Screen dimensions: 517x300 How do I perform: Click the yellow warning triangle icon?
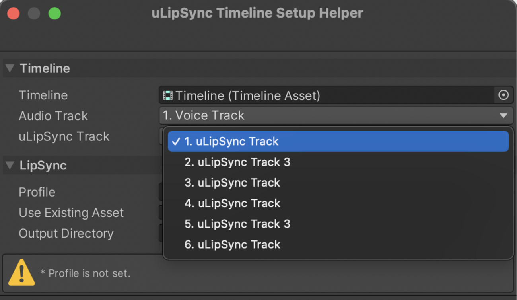[x=21, y=273]
